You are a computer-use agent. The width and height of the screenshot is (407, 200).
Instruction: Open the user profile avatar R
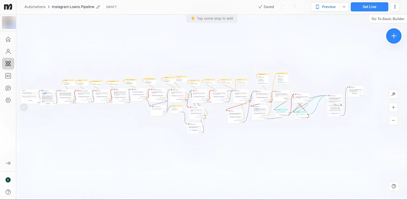8,180
